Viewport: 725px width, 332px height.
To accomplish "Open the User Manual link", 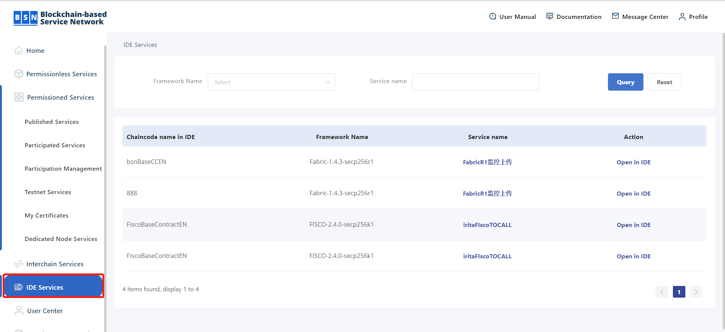I will [x=518, y=17].
